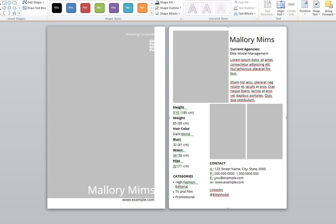Insert an oval shape from Insert Shapes

click(x=9, y=2)
